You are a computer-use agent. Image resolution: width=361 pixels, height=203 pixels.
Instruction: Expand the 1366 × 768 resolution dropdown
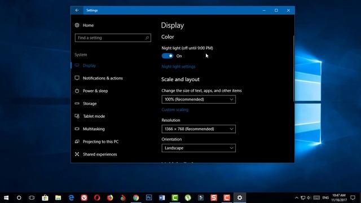199,129
